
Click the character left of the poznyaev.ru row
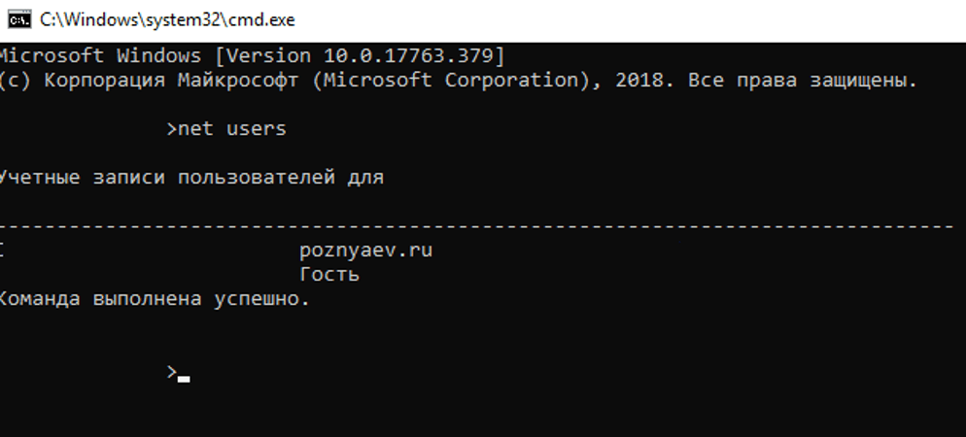coord(3,251)
